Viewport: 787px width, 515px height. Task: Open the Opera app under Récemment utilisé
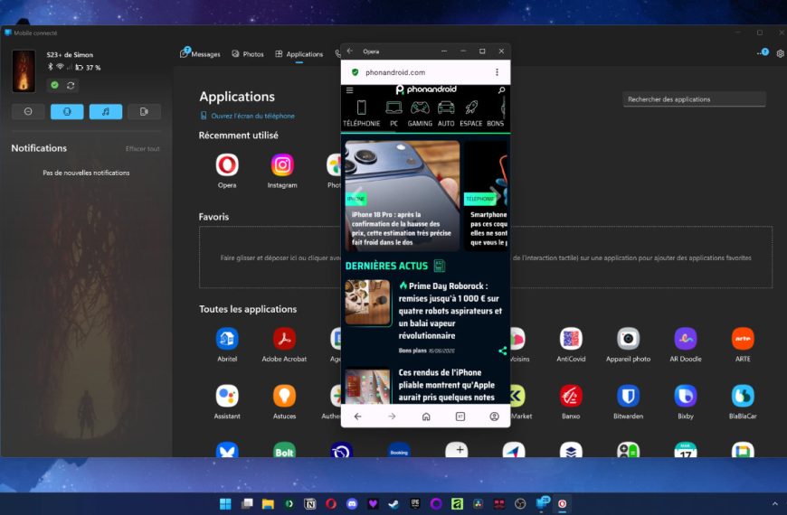click(x=227, y=165)
